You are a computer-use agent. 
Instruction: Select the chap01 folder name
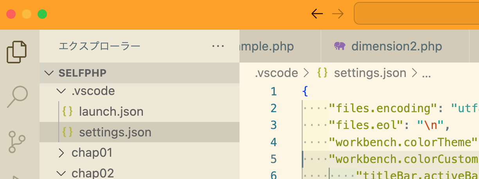[x=92, y=153]
